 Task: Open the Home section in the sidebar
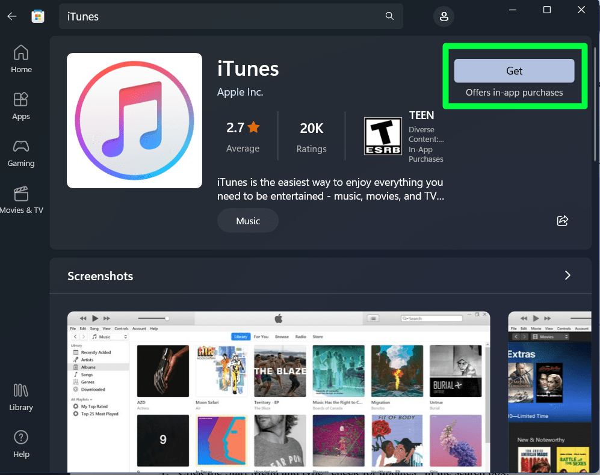pos(21,58)
